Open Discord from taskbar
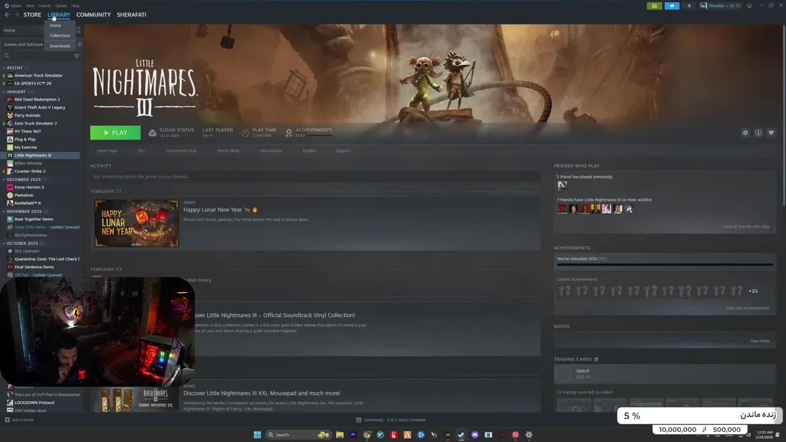The width and height of the screenshot is (786, 442). pos(475,435)
